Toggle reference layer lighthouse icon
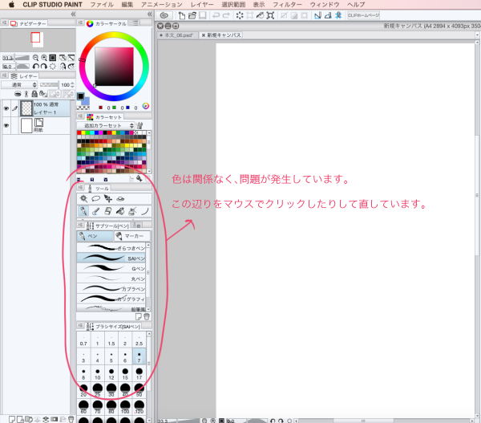The image size is (481, 423). point(26,94)
